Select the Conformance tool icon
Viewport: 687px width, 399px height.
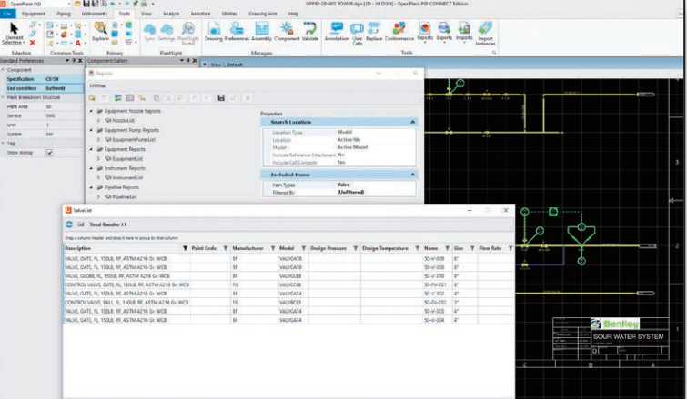click(x=399, y=32)
